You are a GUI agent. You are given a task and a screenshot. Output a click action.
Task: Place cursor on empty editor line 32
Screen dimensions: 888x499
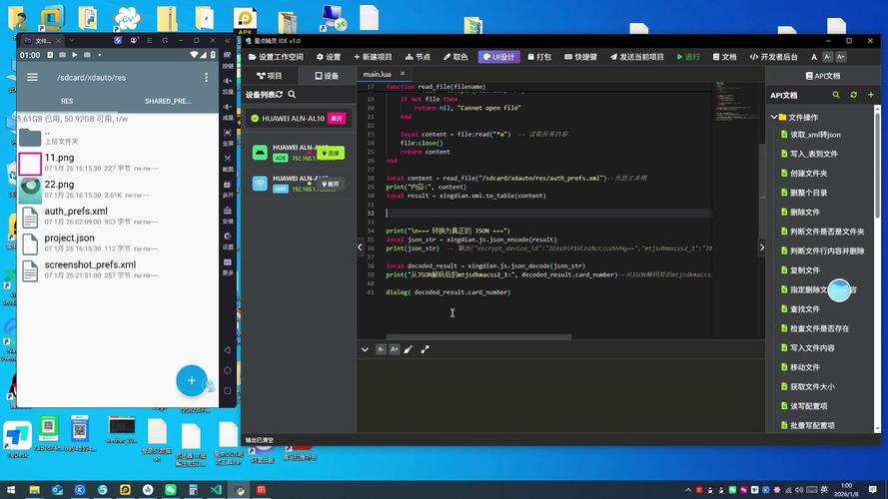coord(548,214)
